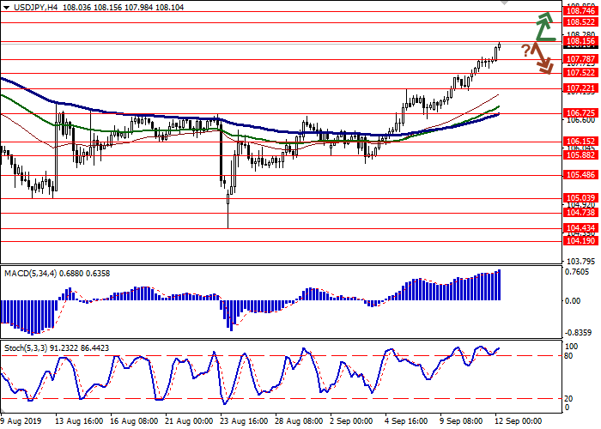Click the 107.221 horizontal level label
Screen dimensions: 601x429
coord(580,88)
